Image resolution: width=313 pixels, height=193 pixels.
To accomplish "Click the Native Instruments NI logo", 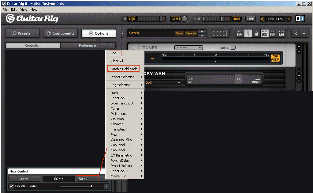I will pos(300,19).
